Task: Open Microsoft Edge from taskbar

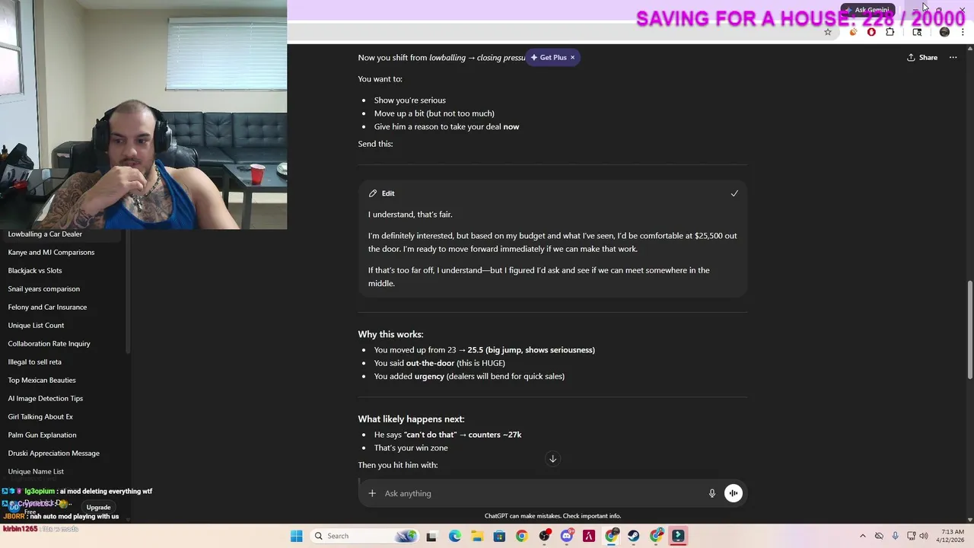Action: [454, 536]
